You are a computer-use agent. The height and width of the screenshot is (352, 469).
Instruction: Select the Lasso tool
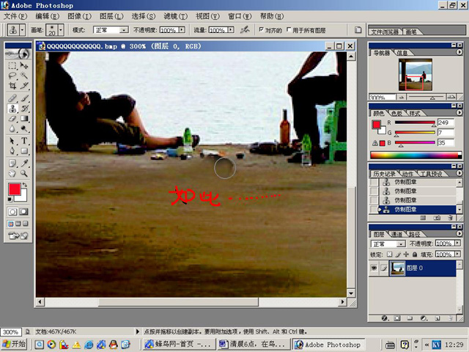pos(12,76)
